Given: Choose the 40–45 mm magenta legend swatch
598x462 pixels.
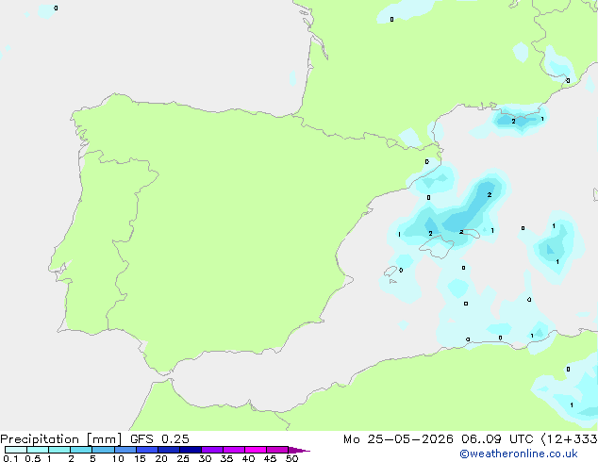Looking at the screenshot, I should pyautogui.click(x=256, y=450).
